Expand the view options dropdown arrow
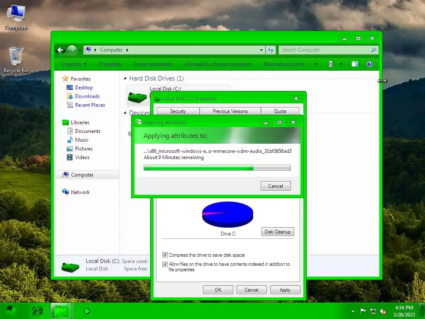This screenshot has width=425, height=319. pos(341,64)
